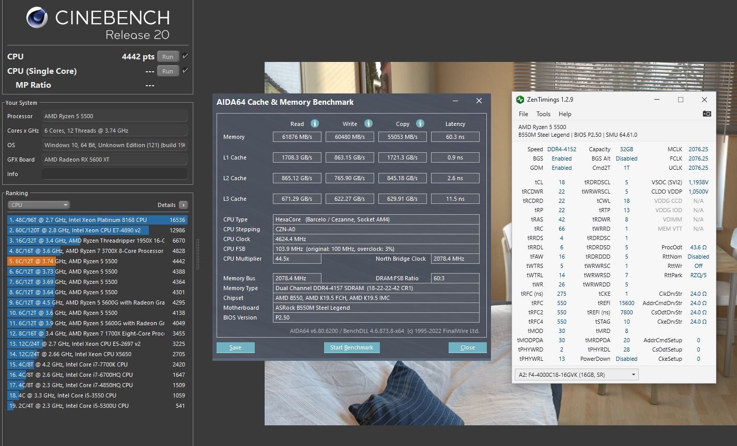Image resolution: width=737 pixels, height=446 pixels.
Task: Select ranking entry Ryzen 5 5600G scoring 4295
Action: pyautogui.click(x=97, y=302)
